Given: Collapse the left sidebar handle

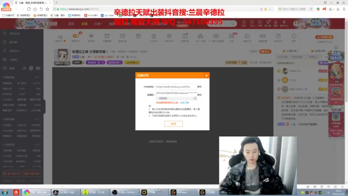Looking at the screenshot, I should click(x=44, y=107).
